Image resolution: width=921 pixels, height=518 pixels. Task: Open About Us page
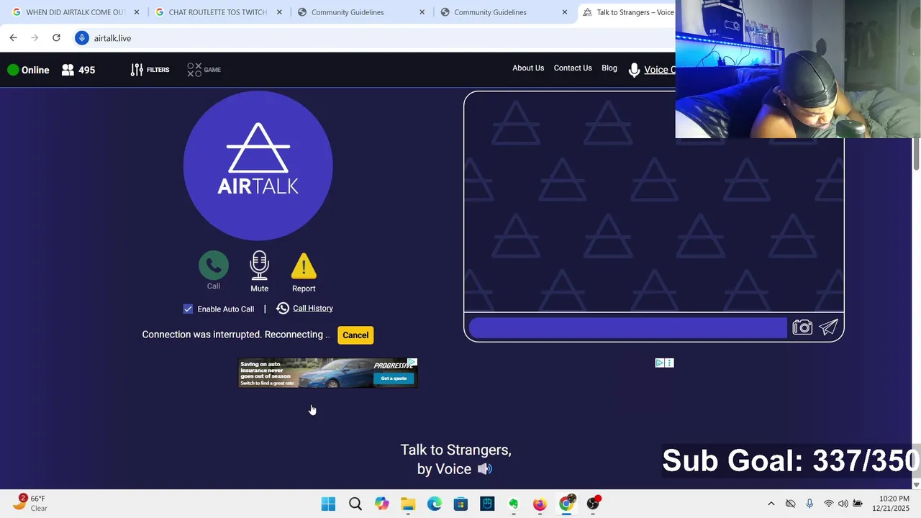click(x=528, y=68)
